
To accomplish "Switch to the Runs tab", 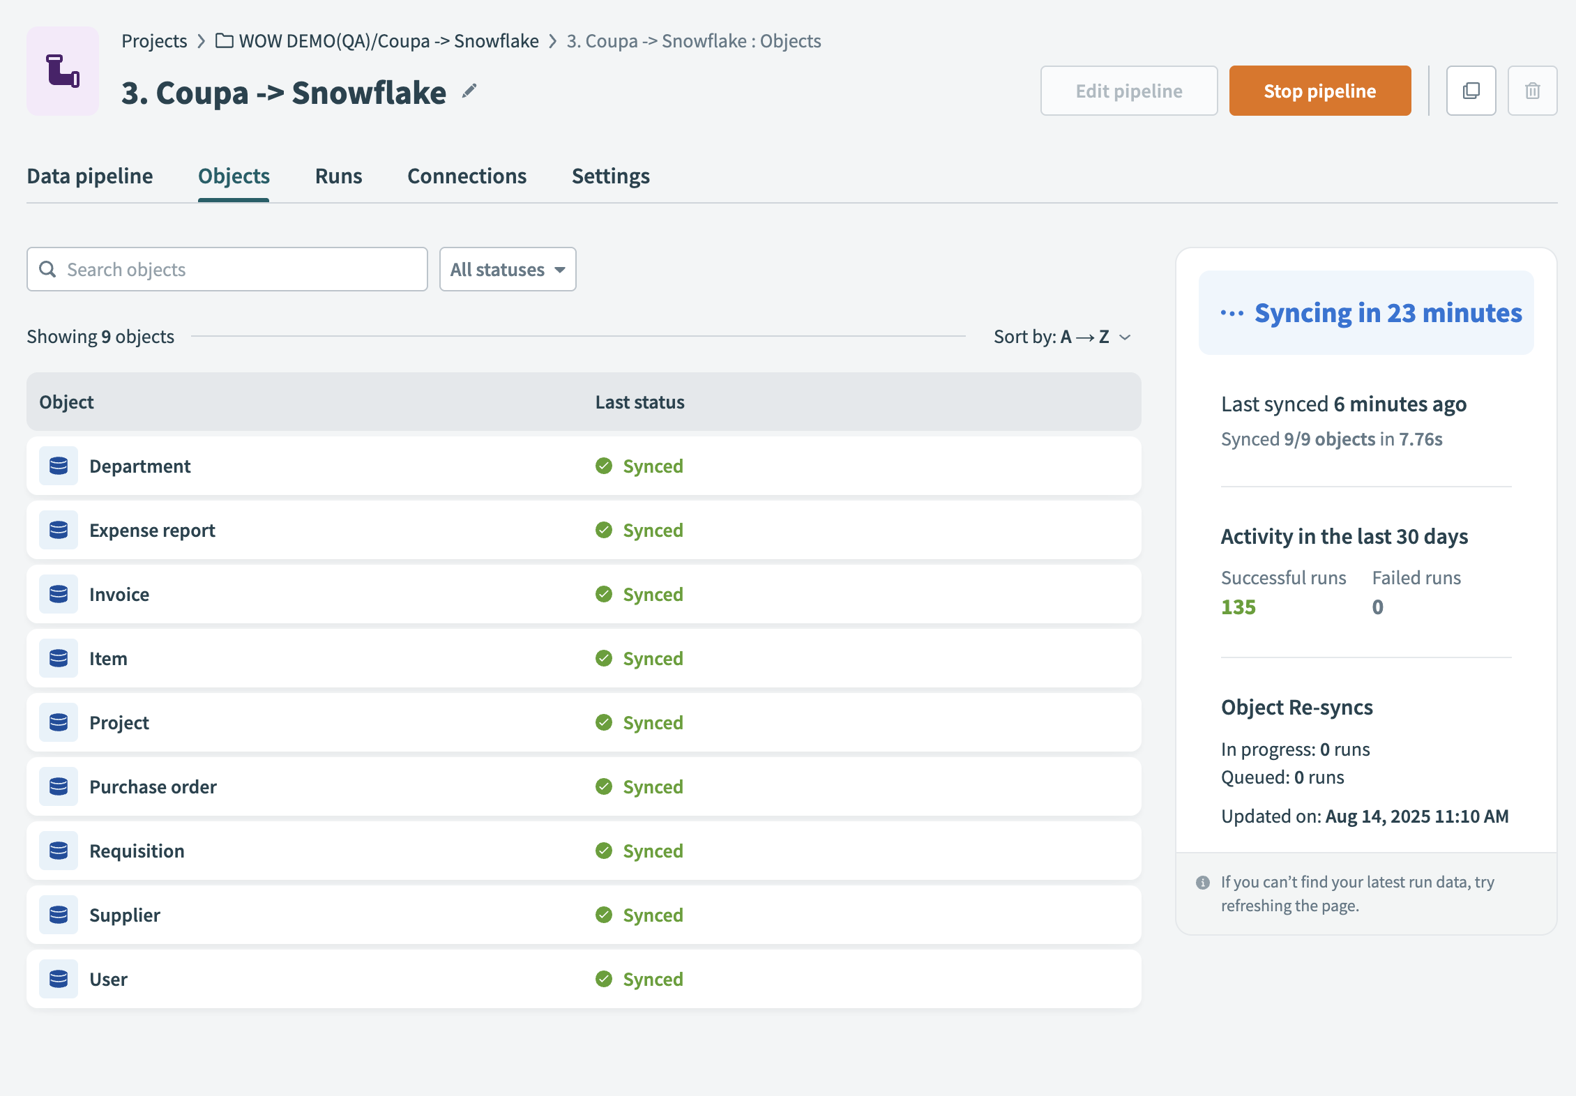I will (x=338, y=176).
